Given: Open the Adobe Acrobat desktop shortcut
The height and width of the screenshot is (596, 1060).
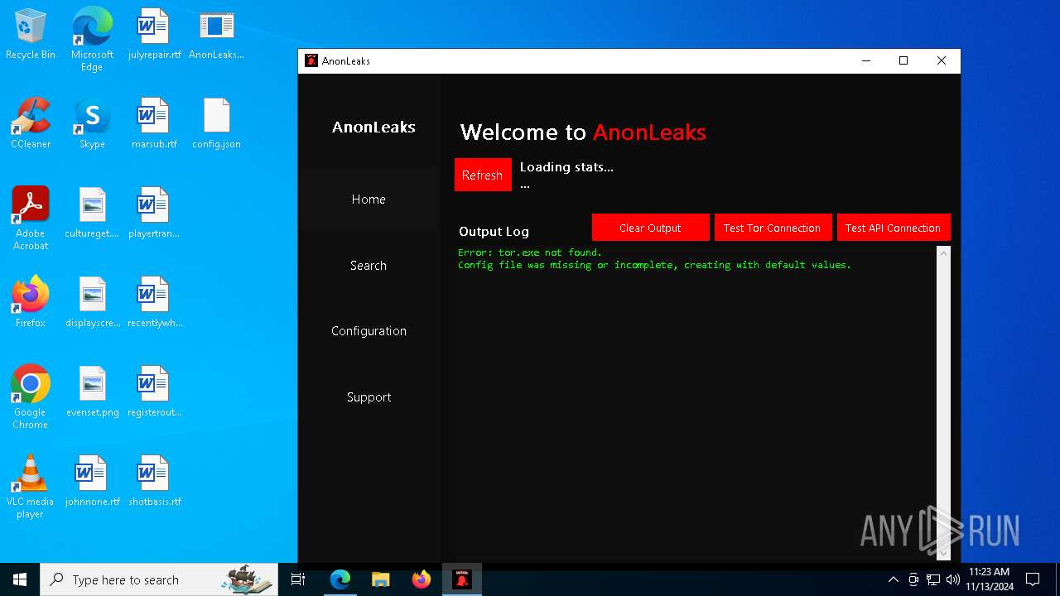Looking at the screenshot, I should pyautogui.click(x=31, y=218).
